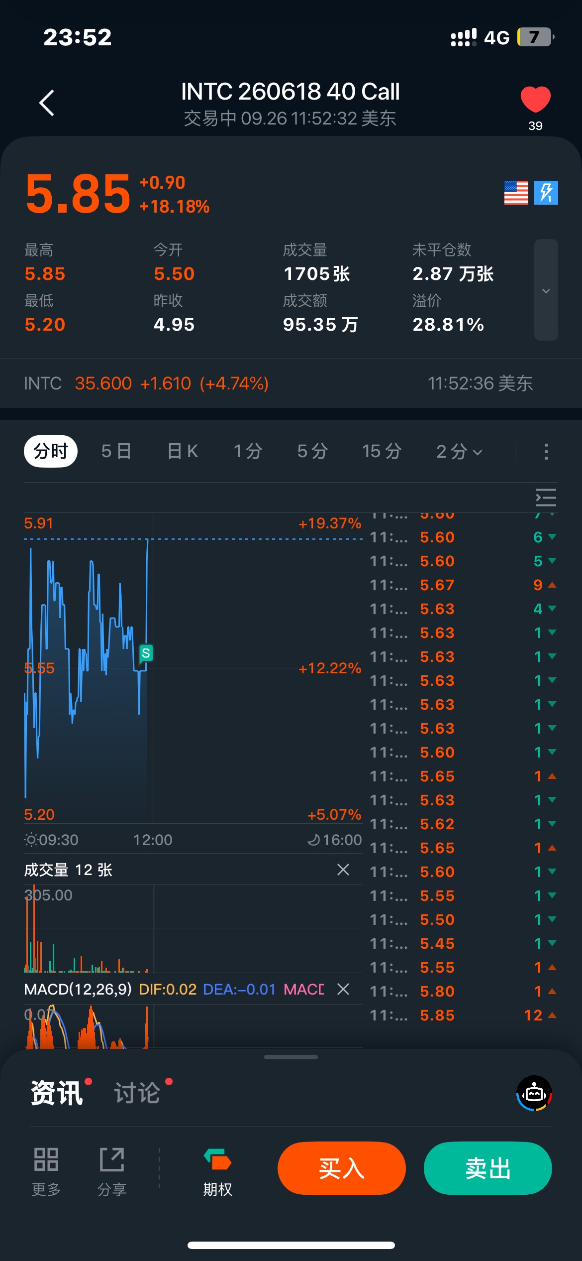This screenshot has height=1261, width=582.
Task: Tap the green S sell marker on chart
Action: click(146, 653)
